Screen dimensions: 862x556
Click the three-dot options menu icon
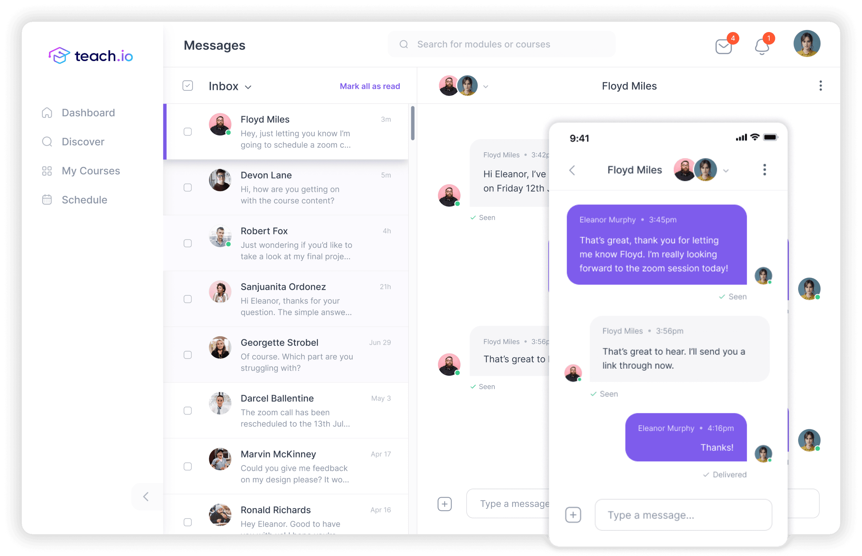pyautogui.click(x=820, y=86)
